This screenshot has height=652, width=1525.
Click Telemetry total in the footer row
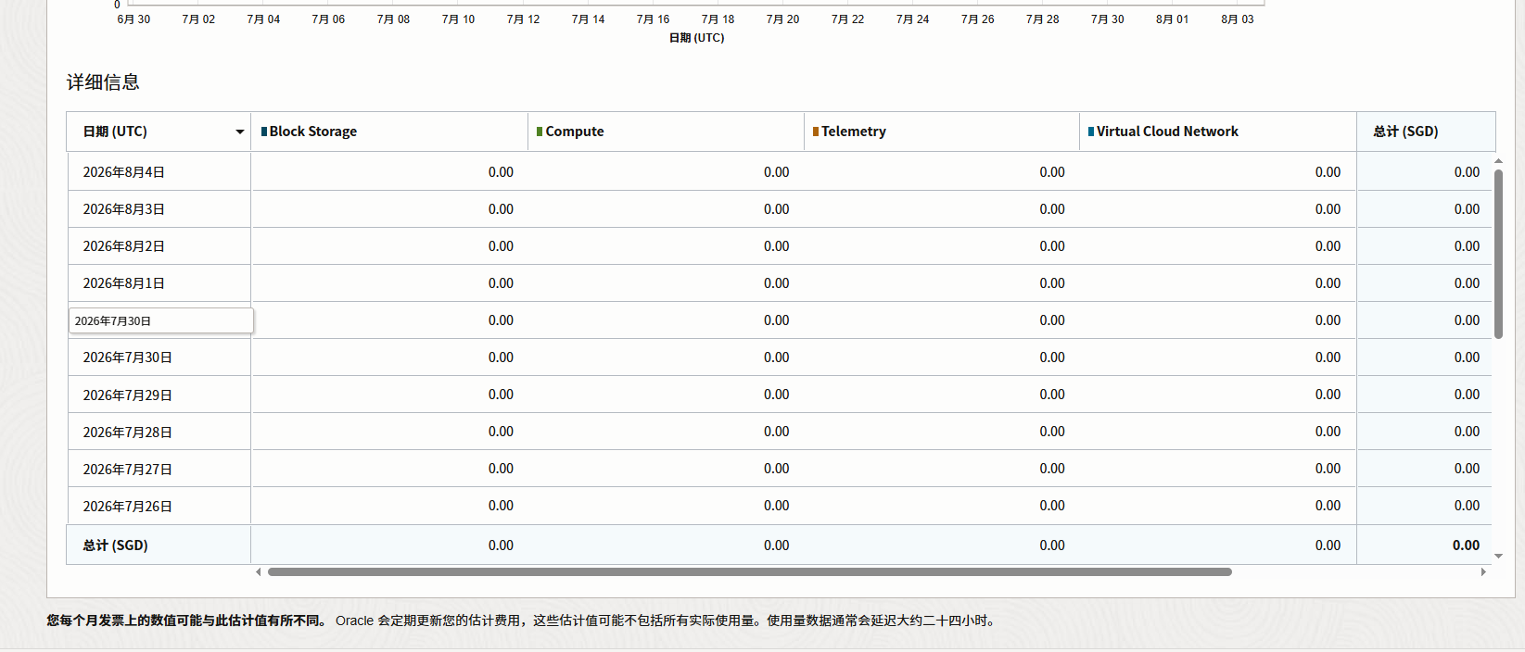(x=1052, y=545)
